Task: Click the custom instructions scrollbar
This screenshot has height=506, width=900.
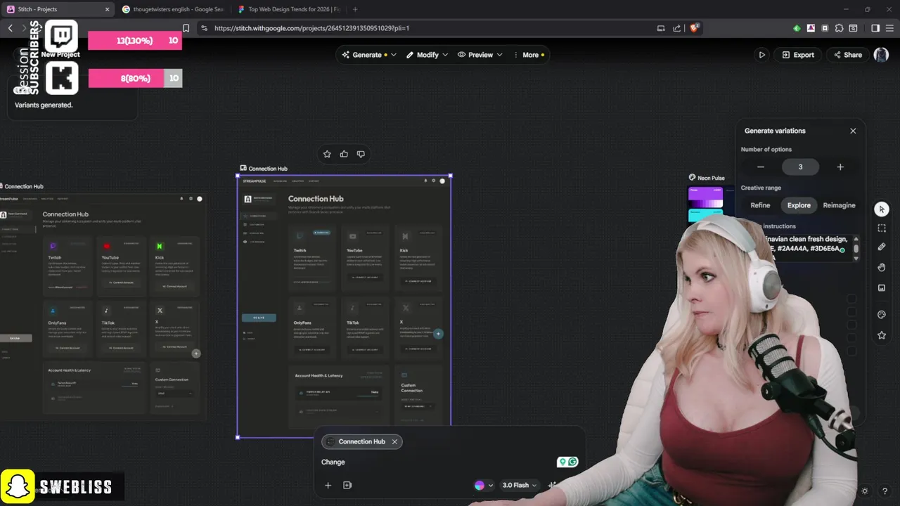Action: (x=856, y=248)
